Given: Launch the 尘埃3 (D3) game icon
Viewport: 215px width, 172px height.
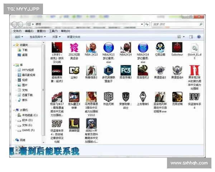Looking at the screenshot, I should 74,70.
